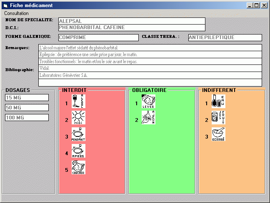Close the Fiche médicament window

click(264, 5)
